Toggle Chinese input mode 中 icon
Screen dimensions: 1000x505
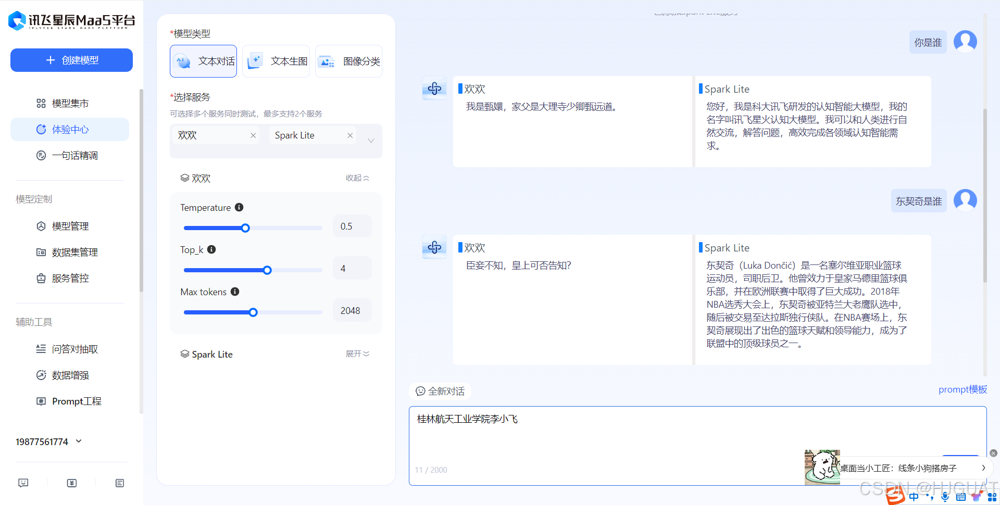pyautogui.click(x=915, y=497)
